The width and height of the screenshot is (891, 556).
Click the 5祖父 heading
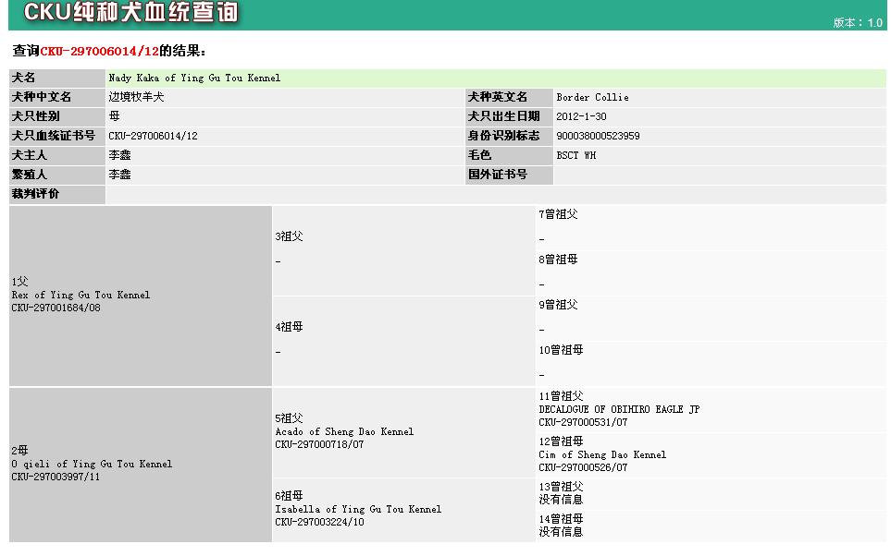click(290, 418)
